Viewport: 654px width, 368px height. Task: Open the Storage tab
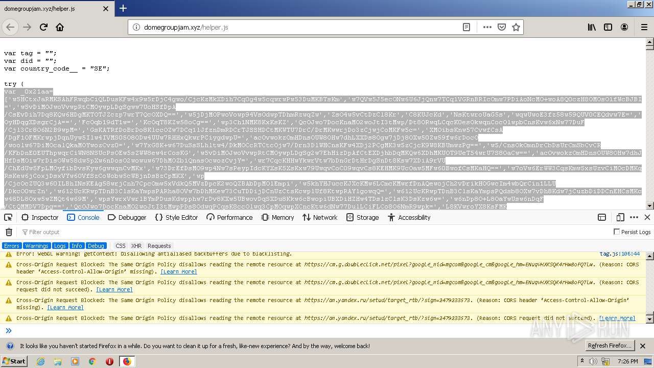(x=362, y=217)
